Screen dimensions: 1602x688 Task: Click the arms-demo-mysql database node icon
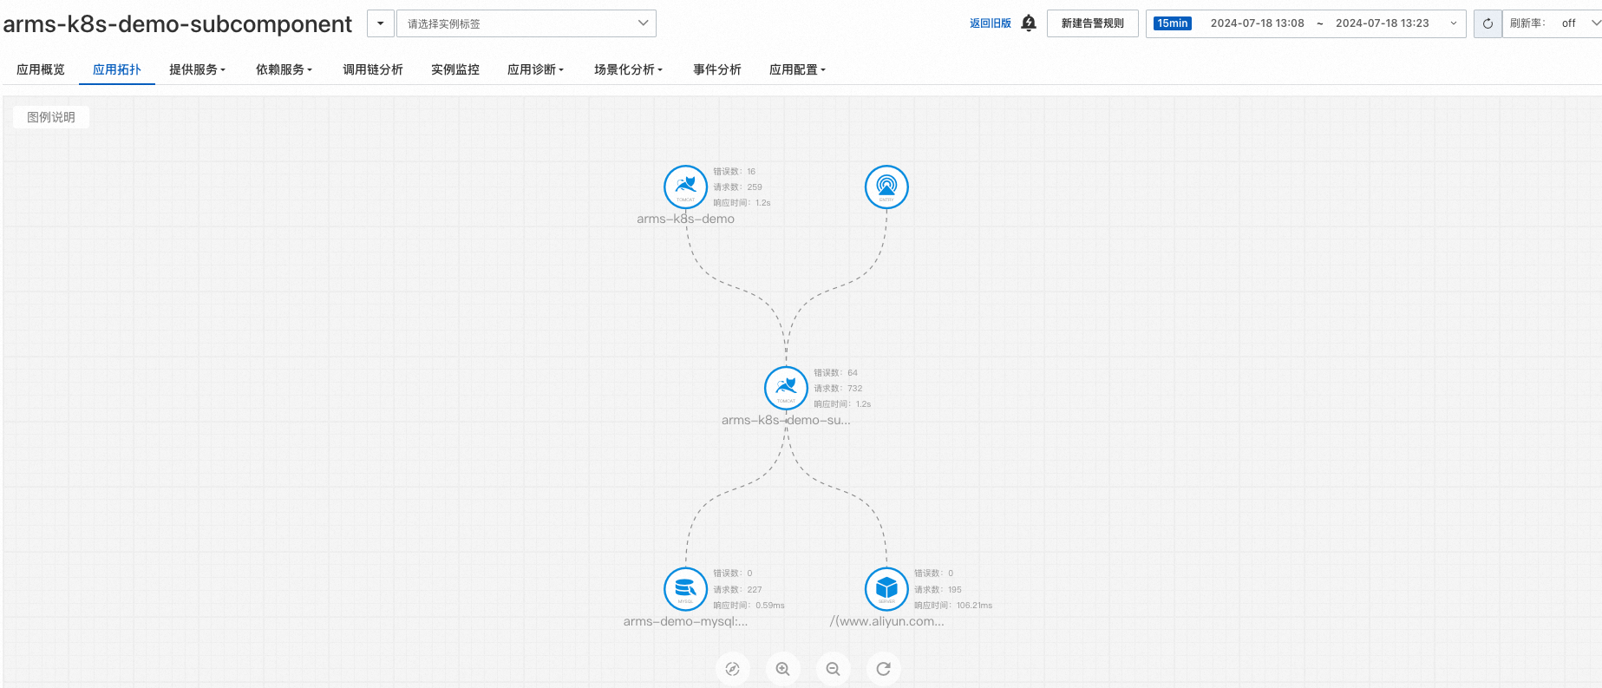point(685,589)
